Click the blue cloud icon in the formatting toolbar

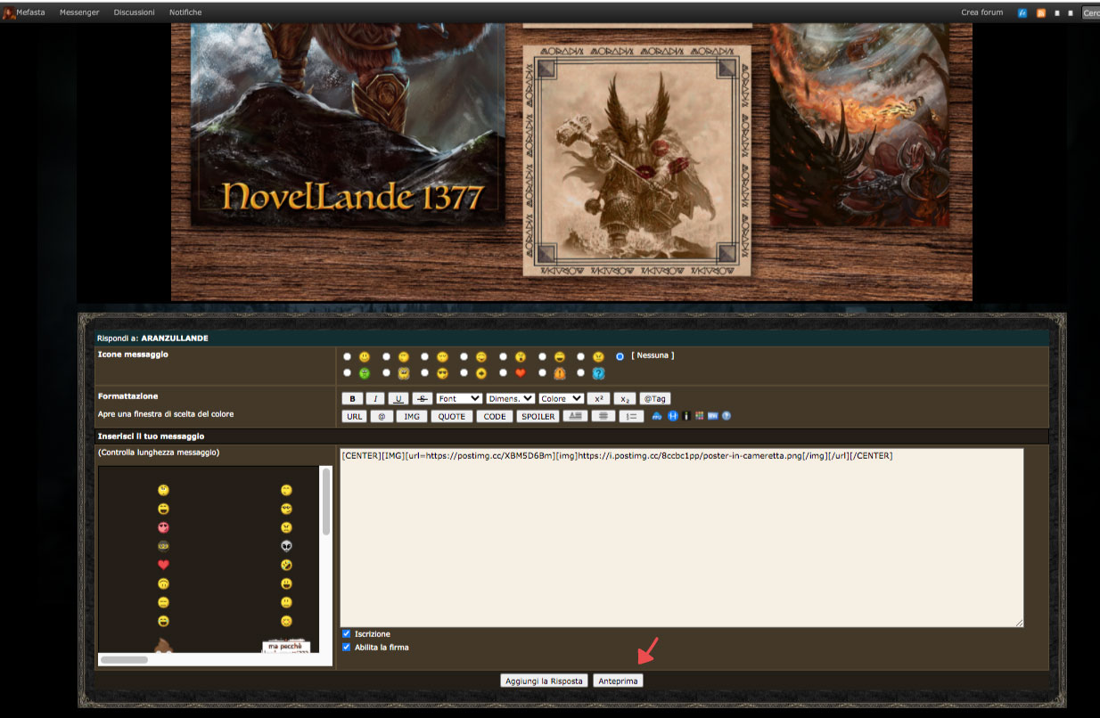click(657, 416)
